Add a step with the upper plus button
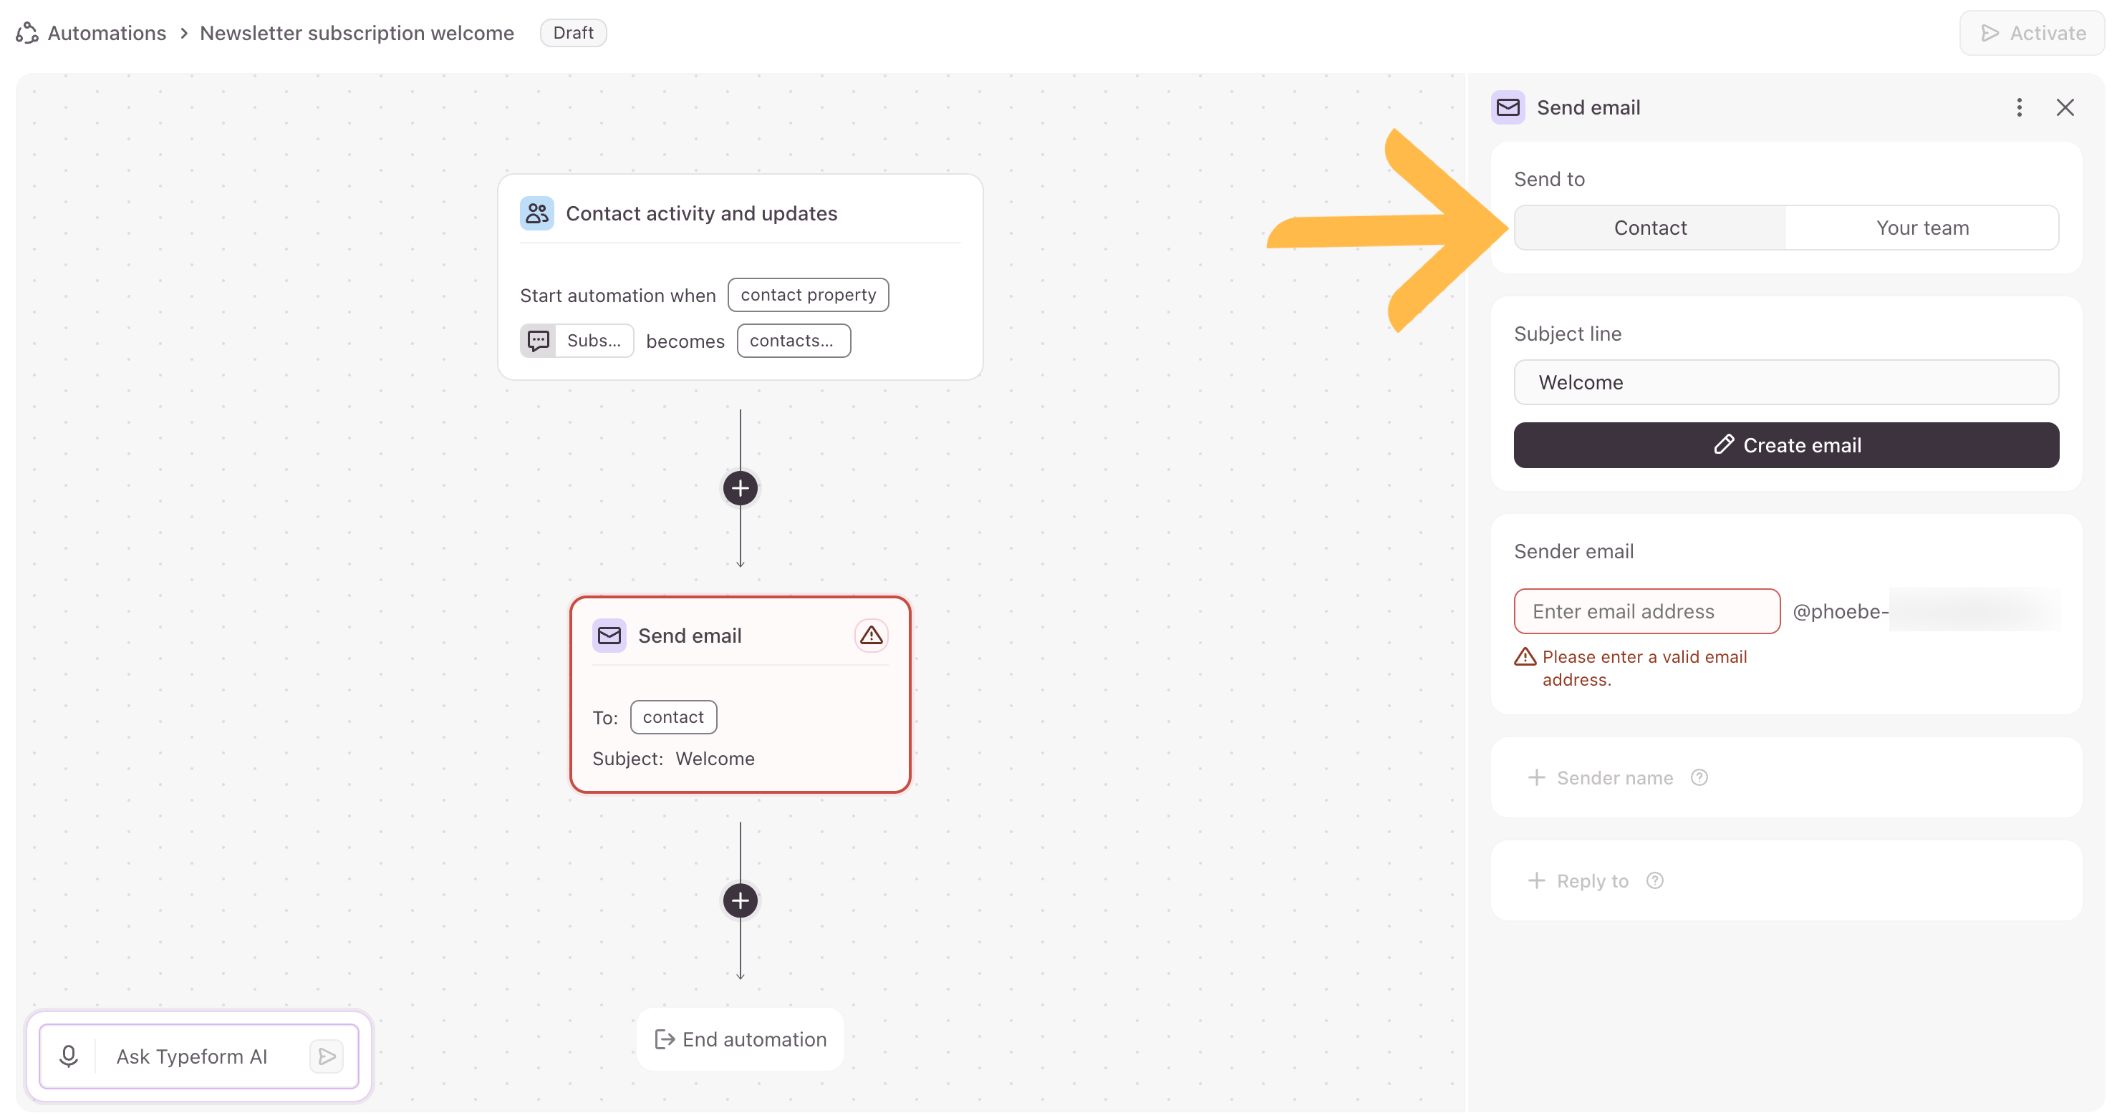Viewport: 2117px width, 1118px height. pyautogui.click(x=740, y=488)
